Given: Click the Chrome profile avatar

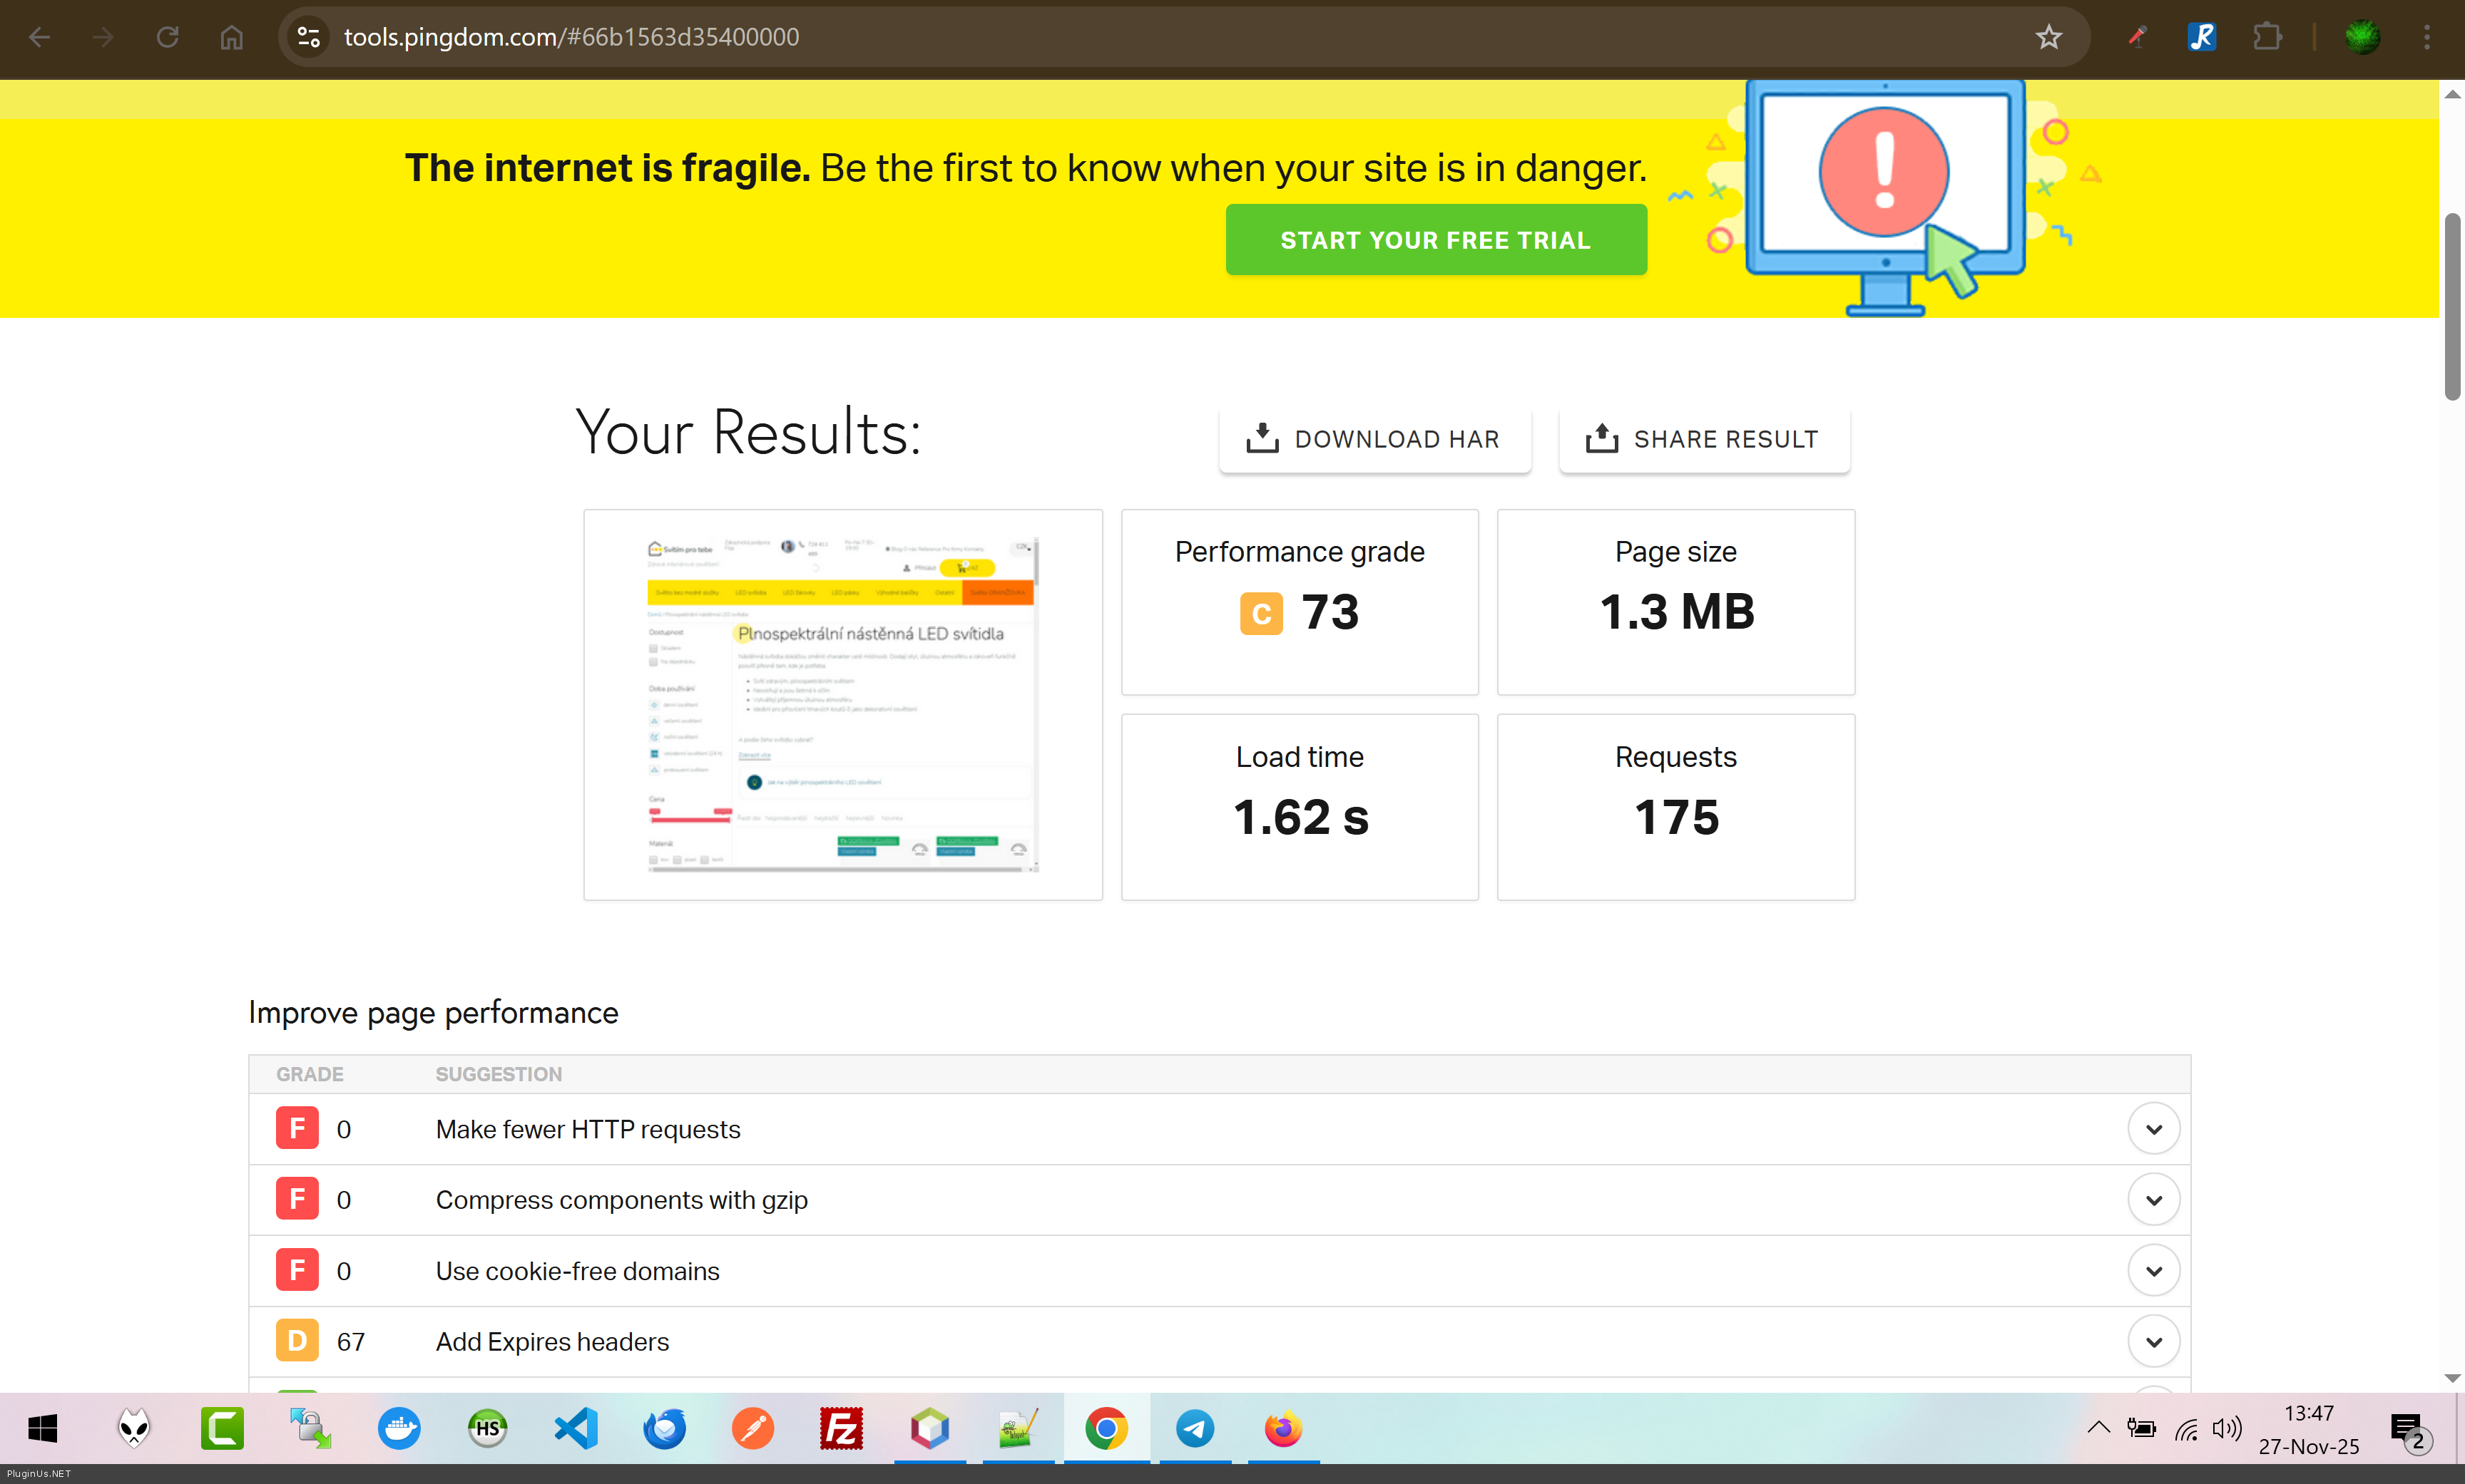Looking at the screenshot, I should (2362, 37).
